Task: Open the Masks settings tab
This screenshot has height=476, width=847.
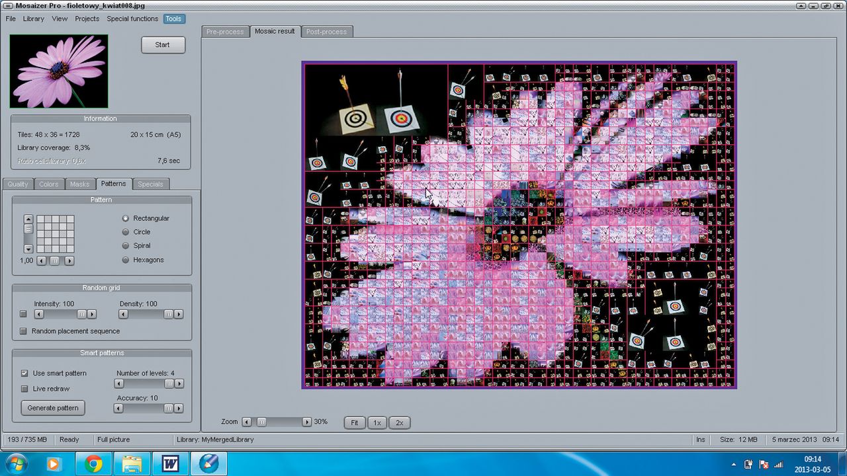Action: click(x=79, y=184)
